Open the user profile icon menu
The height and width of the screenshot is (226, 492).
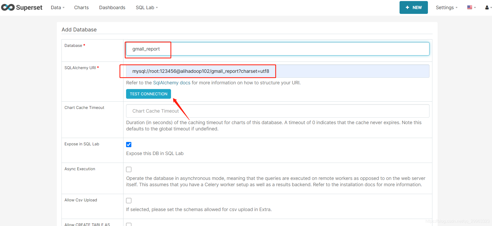tap(488, 8)
